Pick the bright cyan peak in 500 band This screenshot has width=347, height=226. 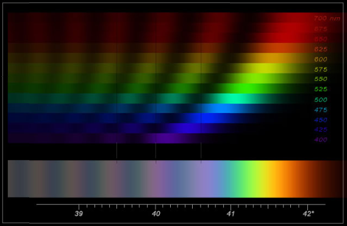click(232, 99)
